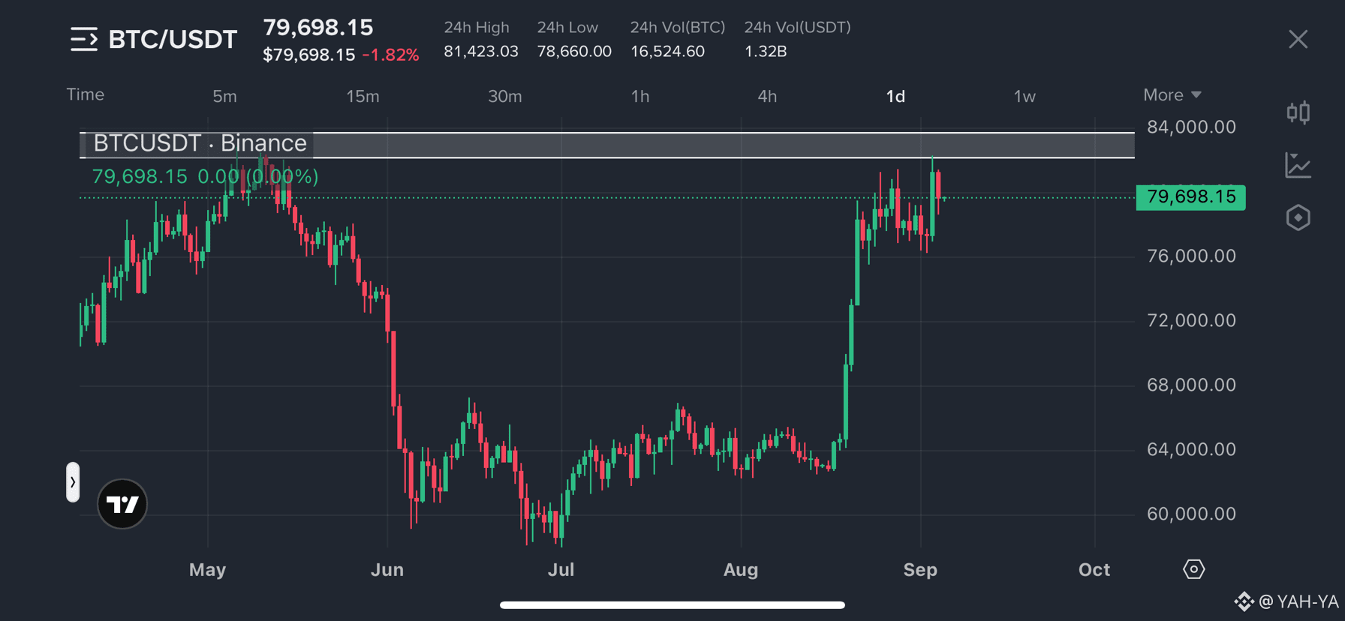The image size is (1345, 621).
Task: Switch chart to 1h timeframe
Action: click(x=640, y=96)
